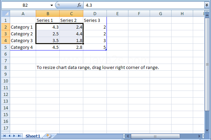Go to previous sheet navigation arrow
Viewport: 211px width, 140px height.
point(9,136)
